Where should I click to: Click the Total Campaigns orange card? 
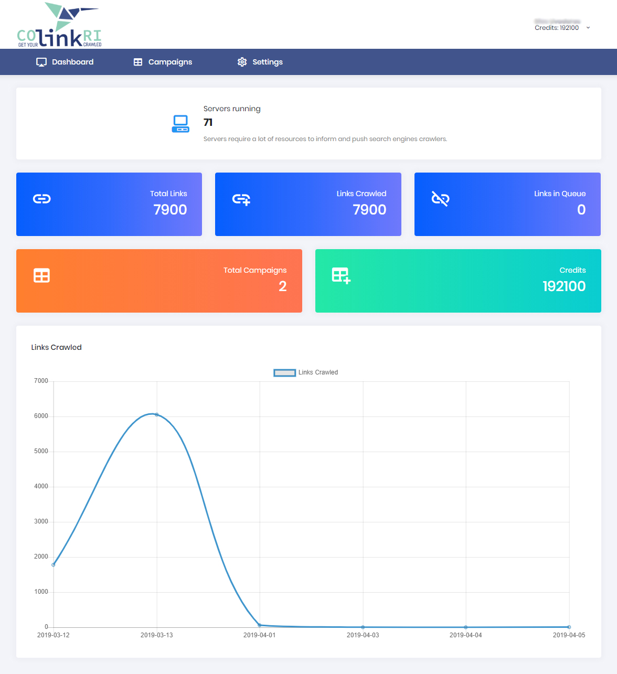coord(159,281)
